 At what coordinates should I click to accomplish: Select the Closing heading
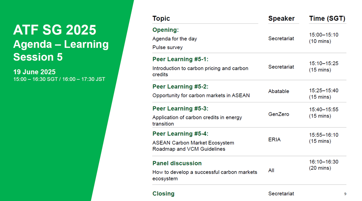coord(163,194)
